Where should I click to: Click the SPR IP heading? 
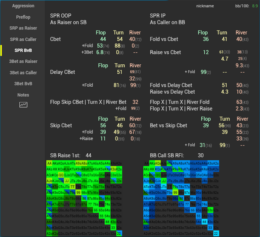[158, 16]
